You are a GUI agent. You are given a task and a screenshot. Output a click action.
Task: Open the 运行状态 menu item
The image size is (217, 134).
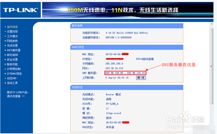click(12, 27)
